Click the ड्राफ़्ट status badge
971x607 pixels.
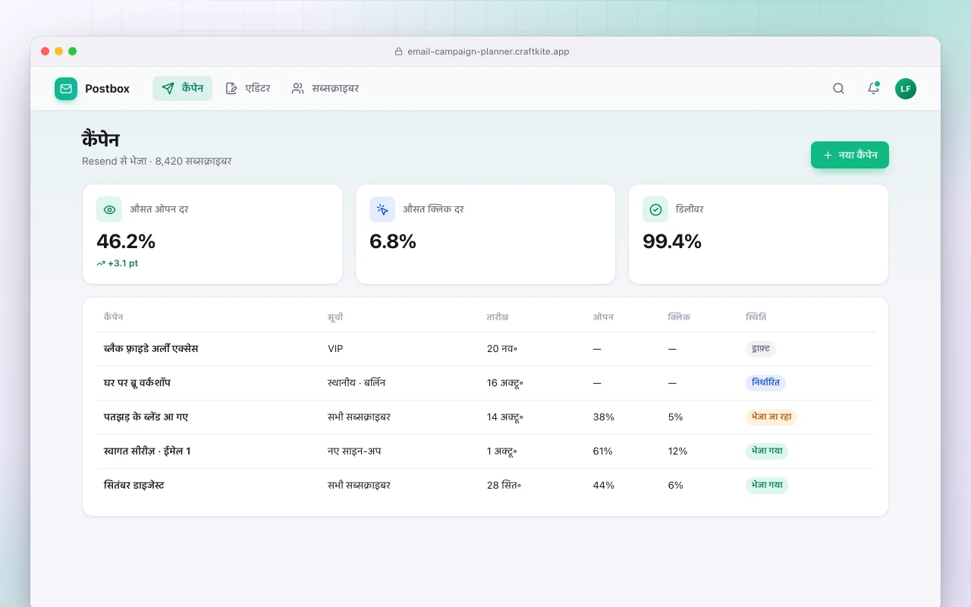(x=760, y=349)
